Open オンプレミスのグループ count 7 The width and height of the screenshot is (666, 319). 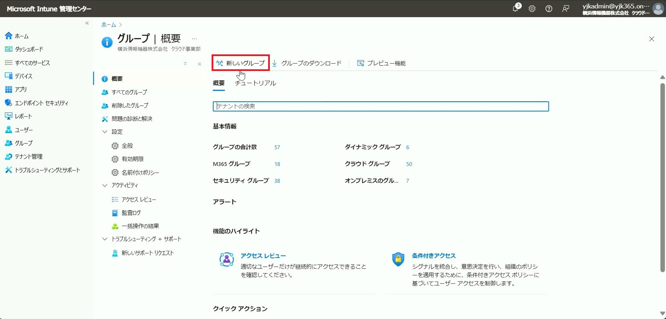point(408,181)
